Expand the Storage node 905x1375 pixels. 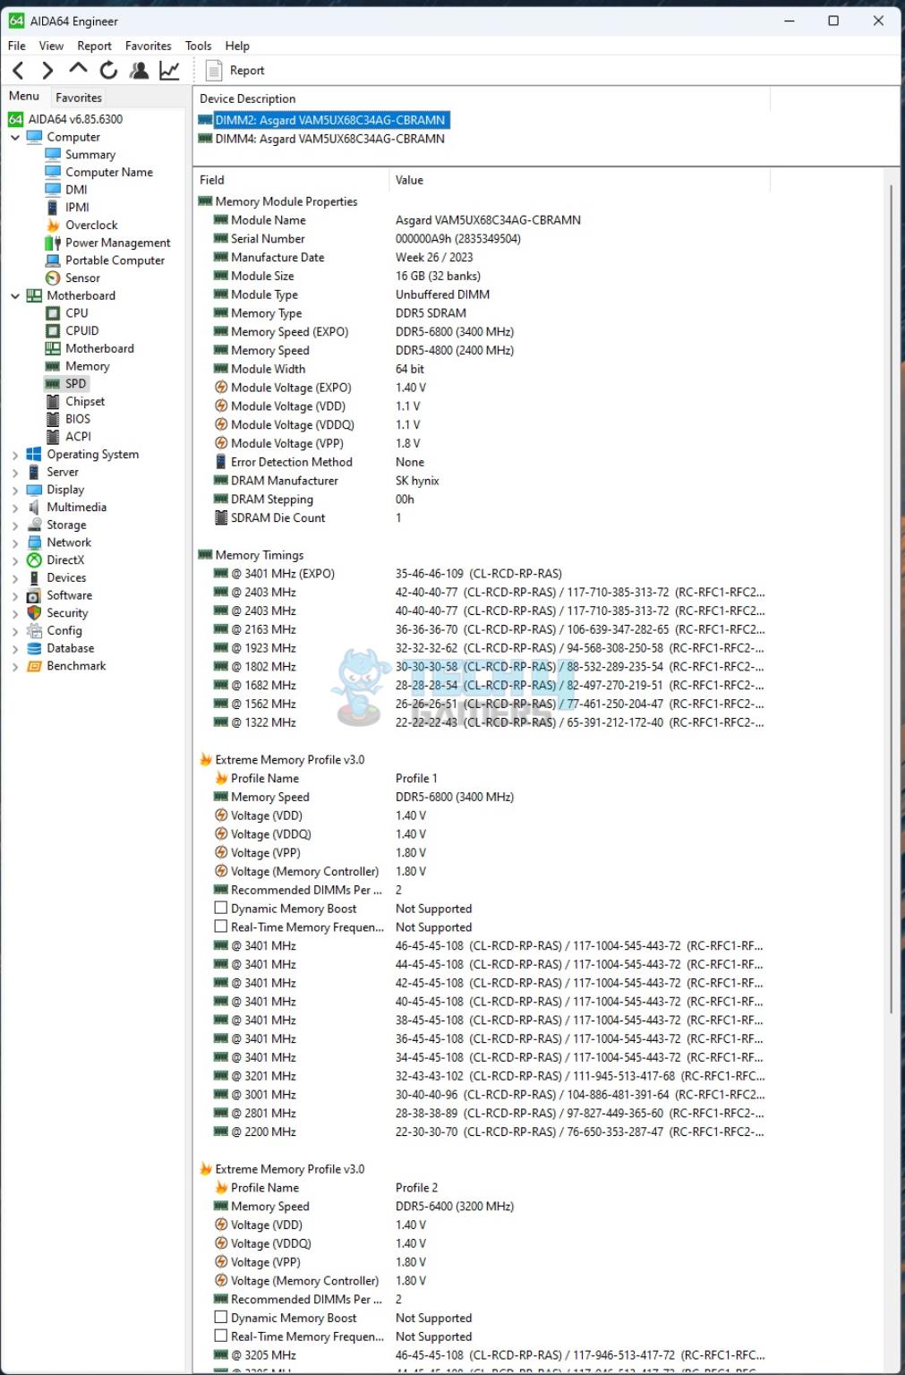[15, 525]
